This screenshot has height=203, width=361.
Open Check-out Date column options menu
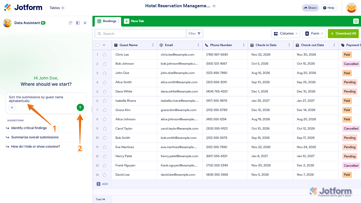334,45
